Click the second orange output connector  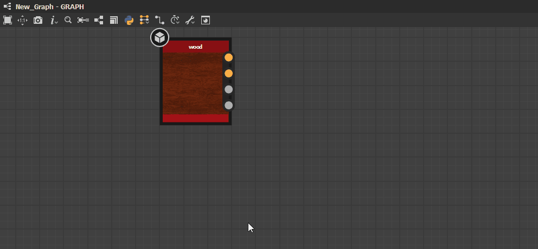click(x=228, y=73)
